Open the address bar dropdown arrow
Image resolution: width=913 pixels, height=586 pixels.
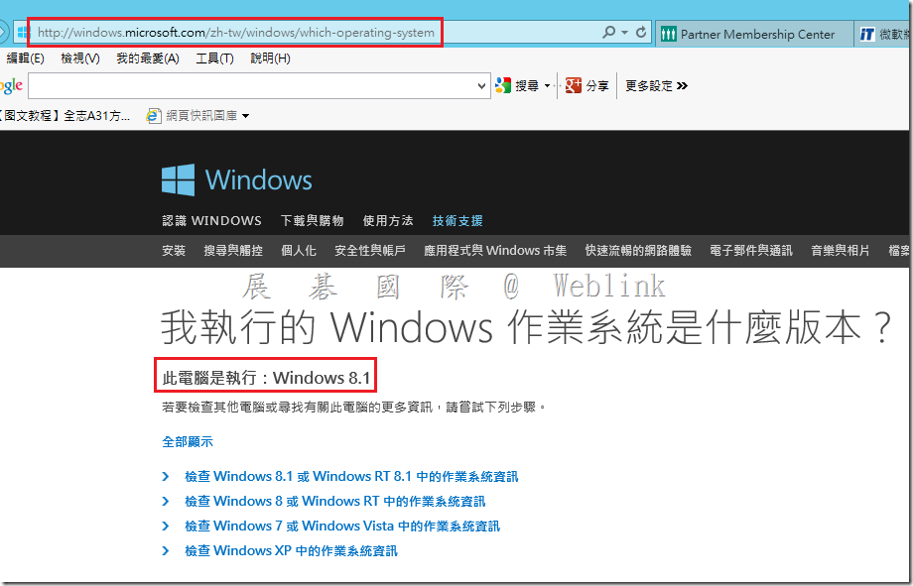(625, 33)
